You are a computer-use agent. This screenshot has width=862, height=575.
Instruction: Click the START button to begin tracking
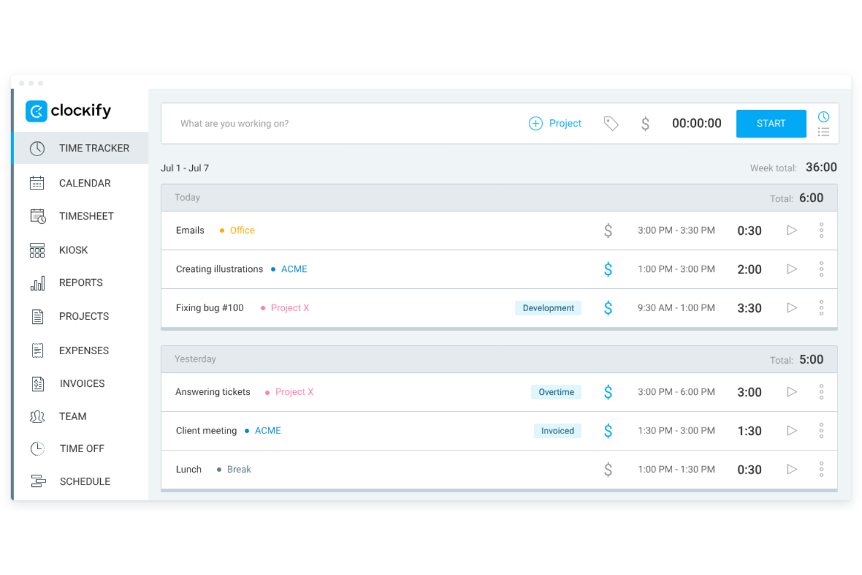point(771,124)
